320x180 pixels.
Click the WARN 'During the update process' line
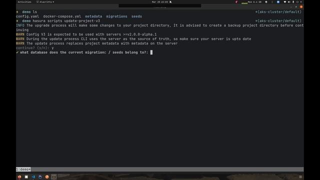(133, 39)
